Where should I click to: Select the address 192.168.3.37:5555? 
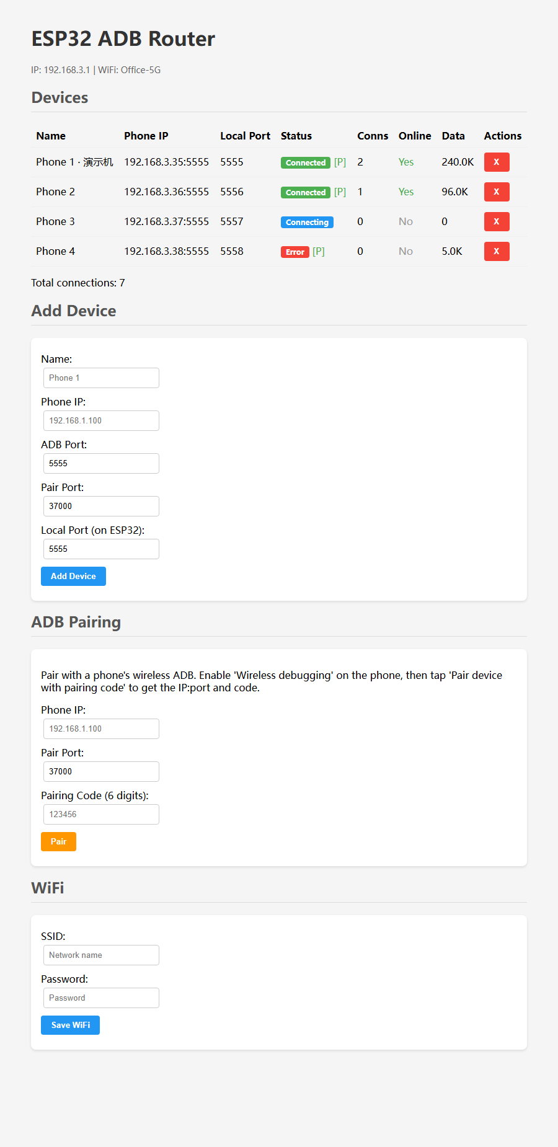166,221
